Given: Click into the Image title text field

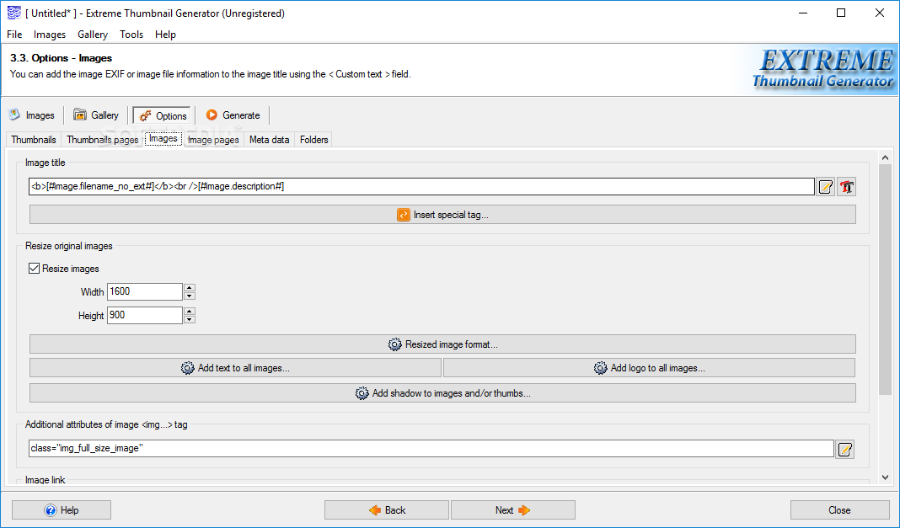Looking at the screenshot, I should [421, 186].
